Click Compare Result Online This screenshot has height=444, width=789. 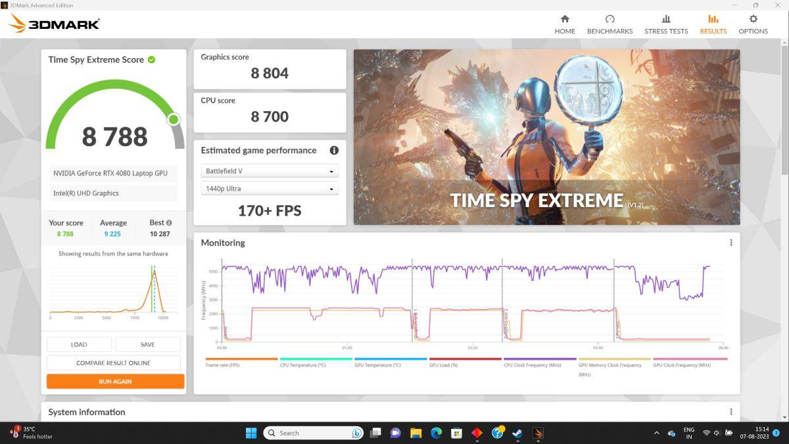tap(113, 363)
